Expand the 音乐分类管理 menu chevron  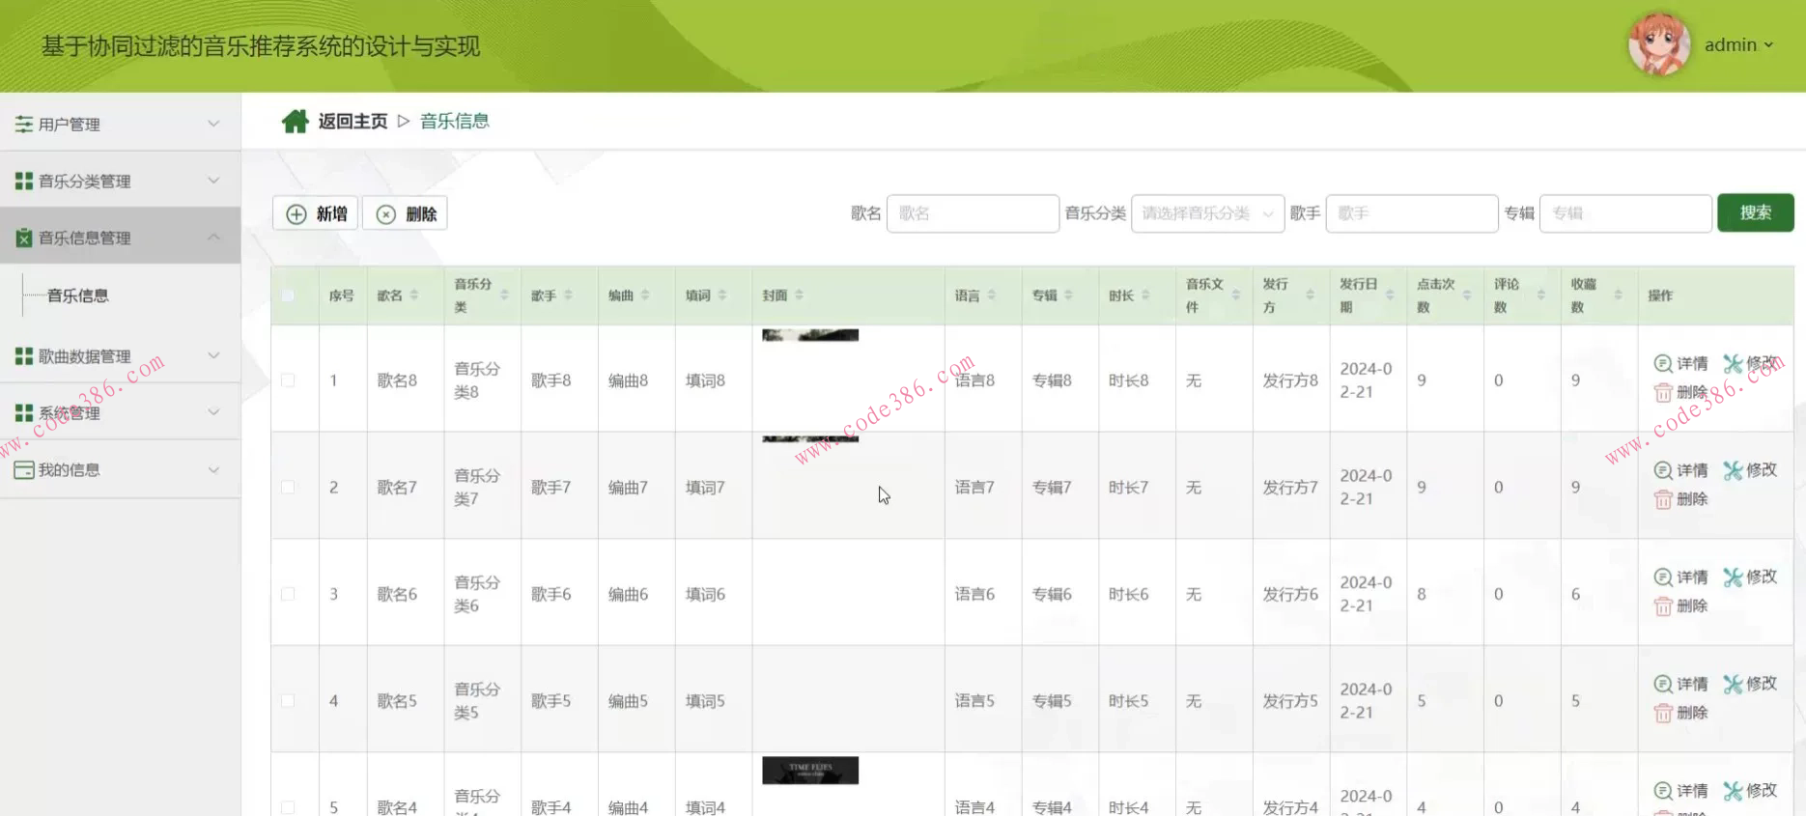pyautogui.click(x=213, y=181)
